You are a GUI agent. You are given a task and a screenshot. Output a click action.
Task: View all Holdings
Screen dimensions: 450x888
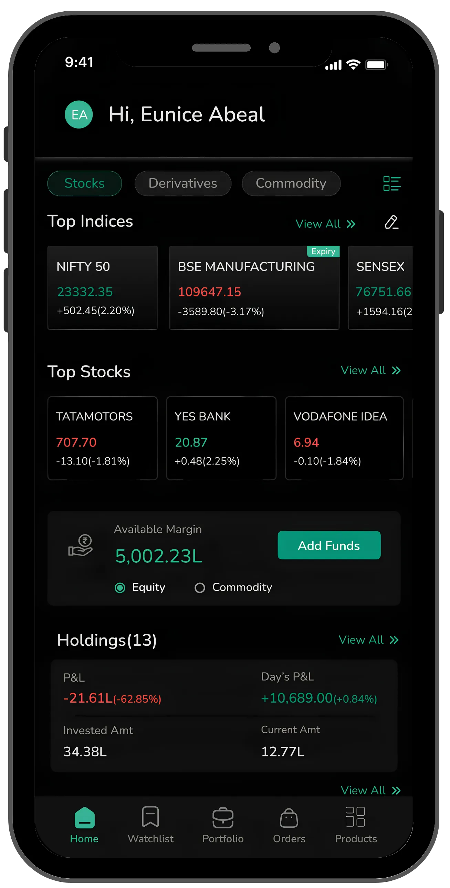pos(369,640)
